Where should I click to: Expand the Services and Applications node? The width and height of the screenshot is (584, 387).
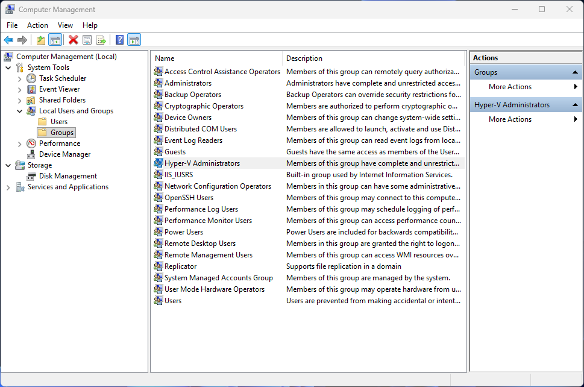pos(8,186)
